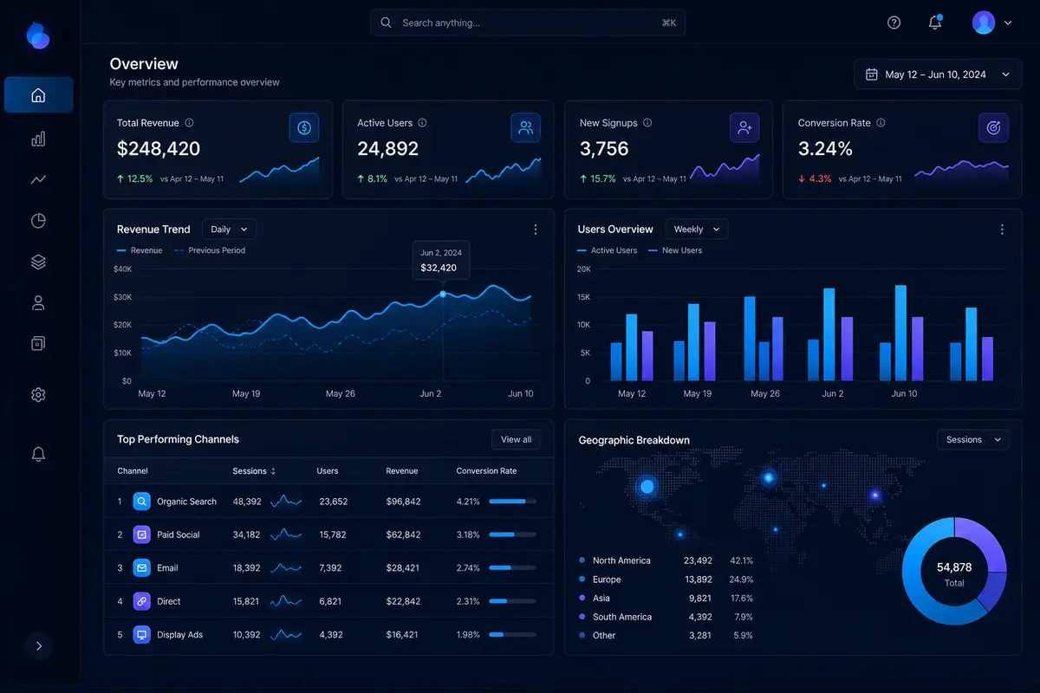The image size is (1040, 693).
Task: Open Users Overview more options menu
Action: click(1003, 230)
